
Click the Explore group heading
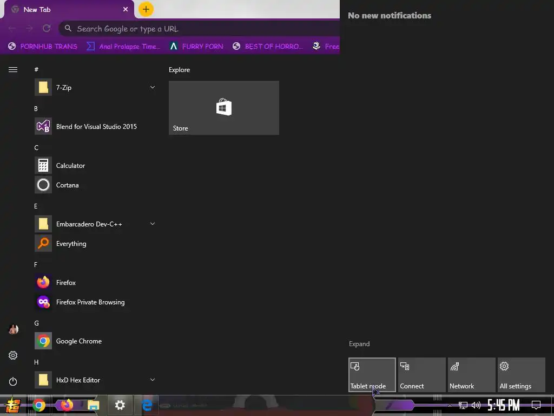179,70
